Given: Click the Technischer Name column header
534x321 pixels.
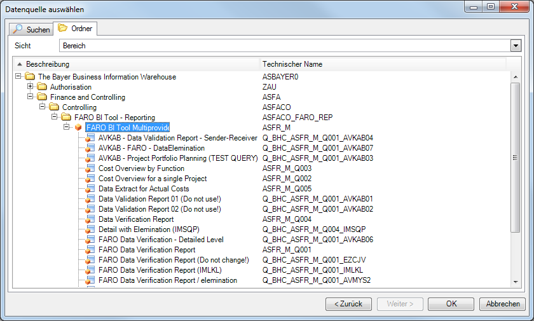Looking at the screenshot, I should coord(383,64).
